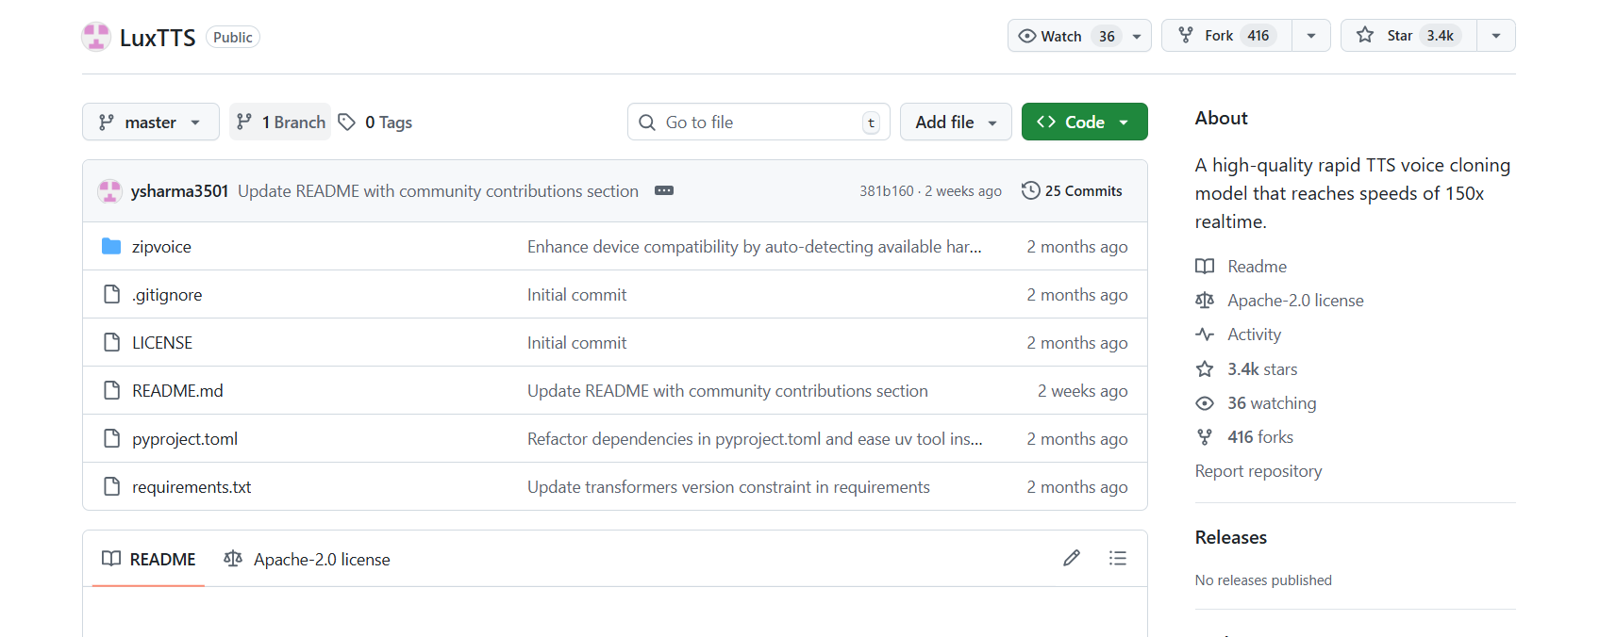Click the Go to file search field
The image size is (1600, 637).
(x=758, y=122)
